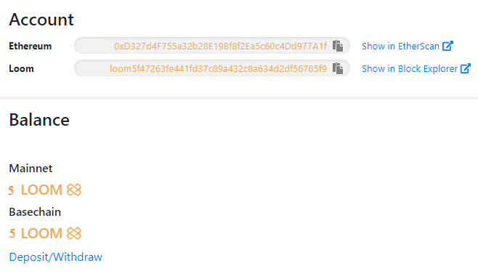Select the Loom address field text
The height and width of the screenshot is (279, 478).
point(218,68)
